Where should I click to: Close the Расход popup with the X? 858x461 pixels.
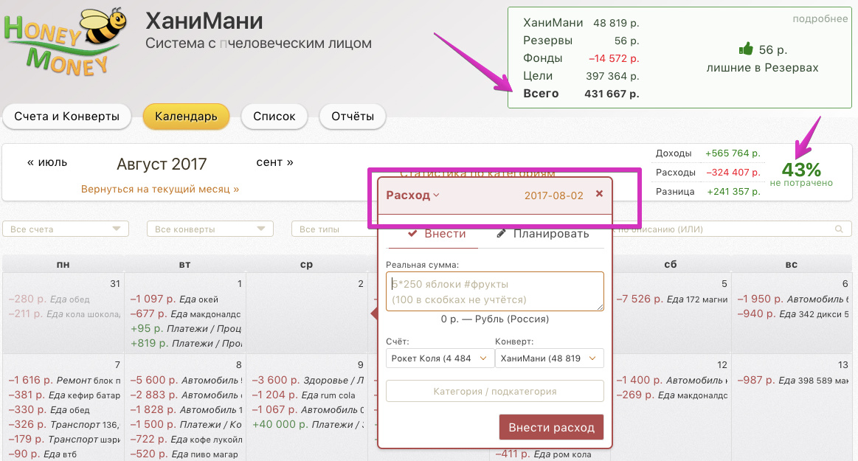(x=599, y=194)
